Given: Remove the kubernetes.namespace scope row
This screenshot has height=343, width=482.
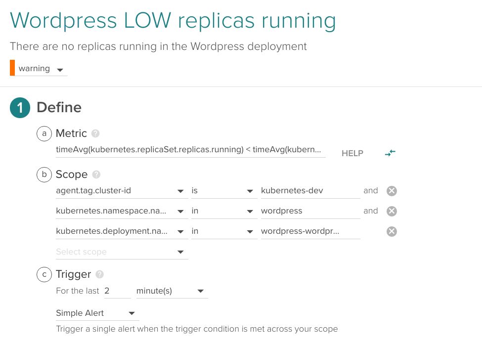Looking at the screenshot, I should (x=392, y=211).
